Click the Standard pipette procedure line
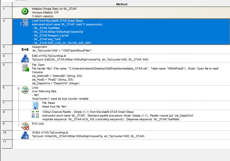The height and width of the screenshot is (161, 230). [x=118, y=116]
